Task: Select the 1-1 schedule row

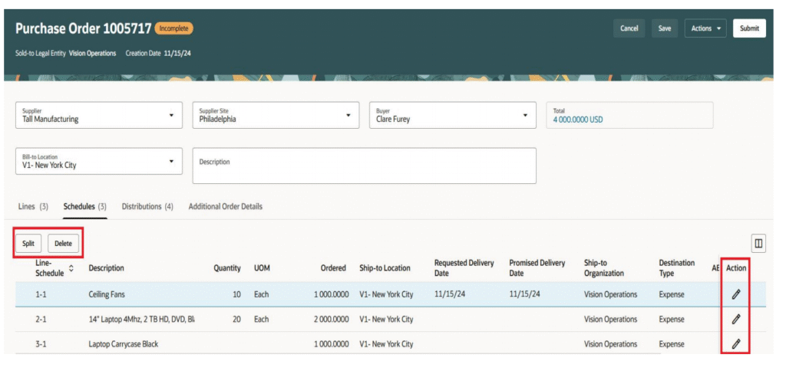Action: pyautogui.click(x=391, y=294)
